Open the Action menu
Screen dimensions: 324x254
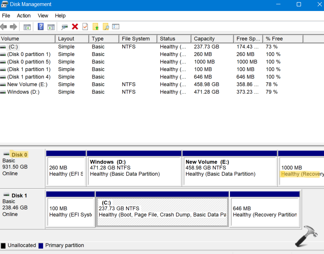coord(24,16)
